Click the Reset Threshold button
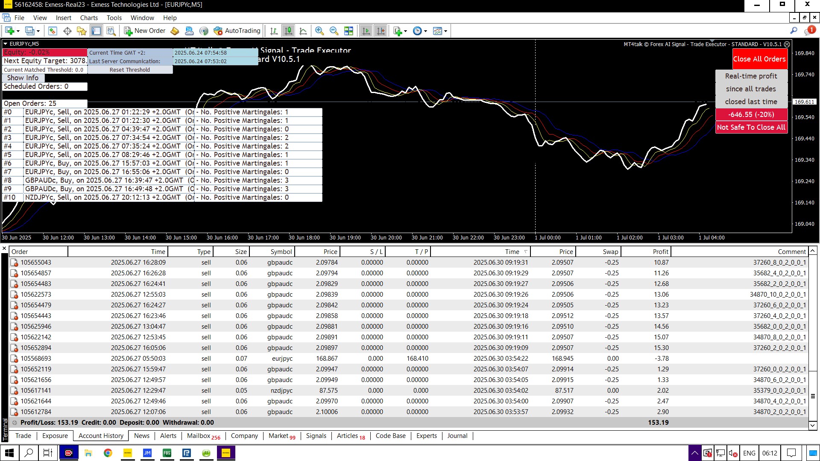Viewport: 820px width, 461px height. [x=129, y=70]
